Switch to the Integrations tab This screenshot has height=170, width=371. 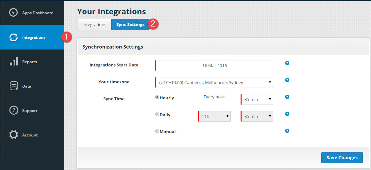click(94, 25)
